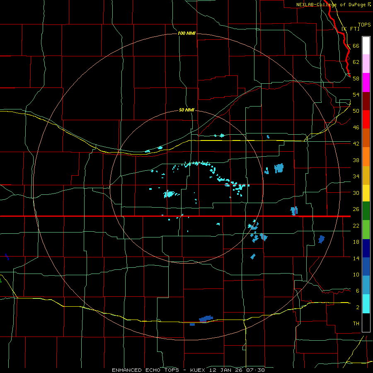This screenshot has height=373, width=373.
Task: Select the bright red legend color band
Action: click(x=366, y=119)
